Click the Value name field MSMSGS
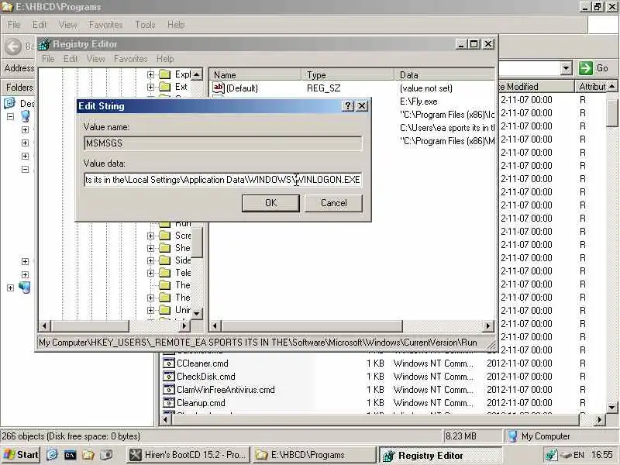The width and height of the screenshot is (620, 465). (222, 143)
